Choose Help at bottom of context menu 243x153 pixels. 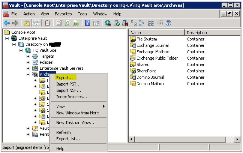click(79, 148)
